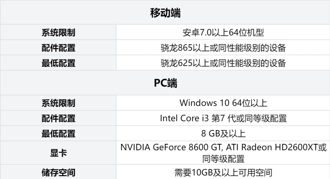The height and width of the screenshot is (179, 330).
Task: Click the 骁龙865以上或同性能级别的设备 cell
Action: [223, 48]
